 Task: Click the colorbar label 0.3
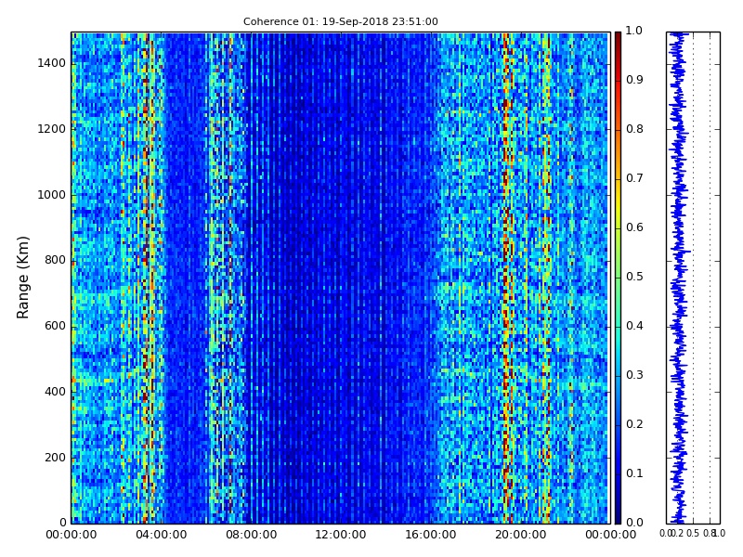(x=634, y=375)
